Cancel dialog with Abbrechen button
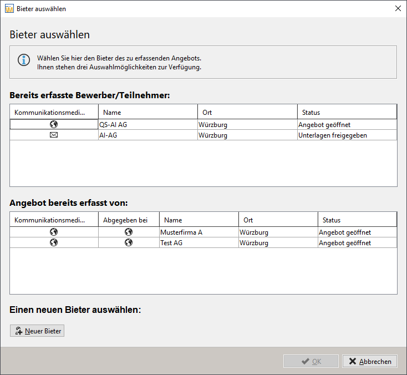Image resolution: width=407 pixels, height=375 pixels. (x=370, y=361)
